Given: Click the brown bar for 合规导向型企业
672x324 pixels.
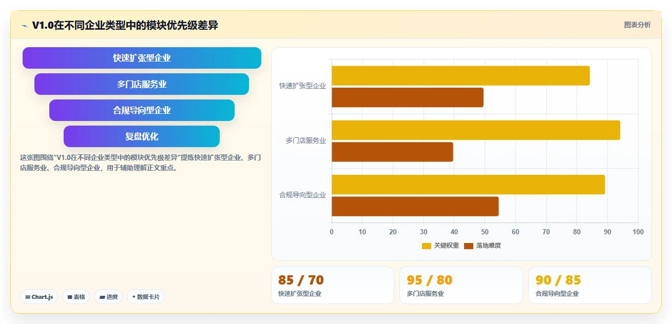Looking at the screenshot, I should (415, 206).
